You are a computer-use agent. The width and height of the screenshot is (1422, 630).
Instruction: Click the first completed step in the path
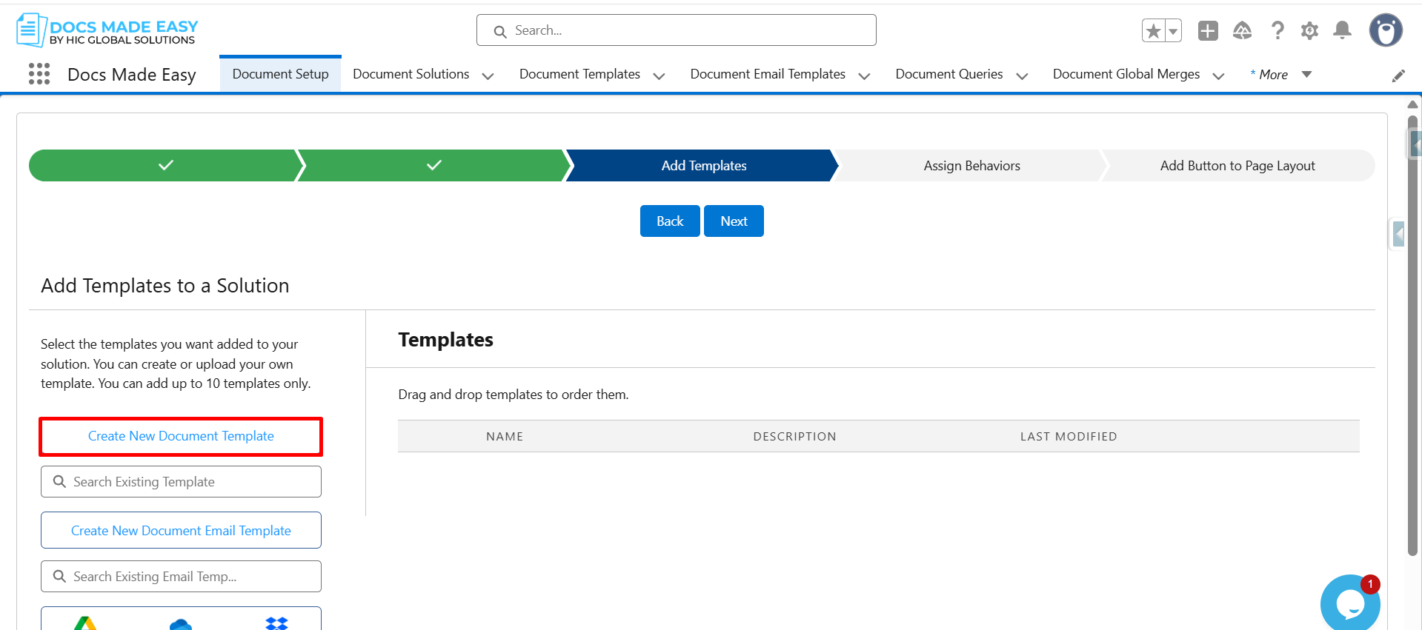166,165
